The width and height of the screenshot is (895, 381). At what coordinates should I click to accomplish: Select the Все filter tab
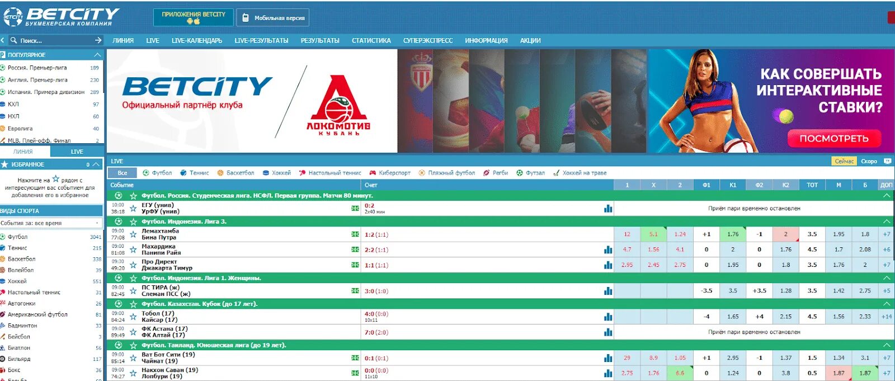[123, 173]
